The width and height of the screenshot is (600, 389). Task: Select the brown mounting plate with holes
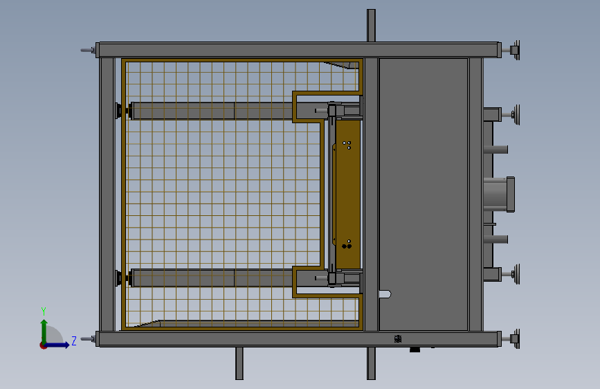348,194
